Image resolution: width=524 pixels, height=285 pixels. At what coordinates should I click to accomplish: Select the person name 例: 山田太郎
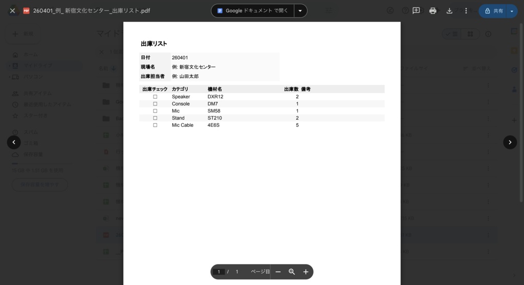coord(185,76)
